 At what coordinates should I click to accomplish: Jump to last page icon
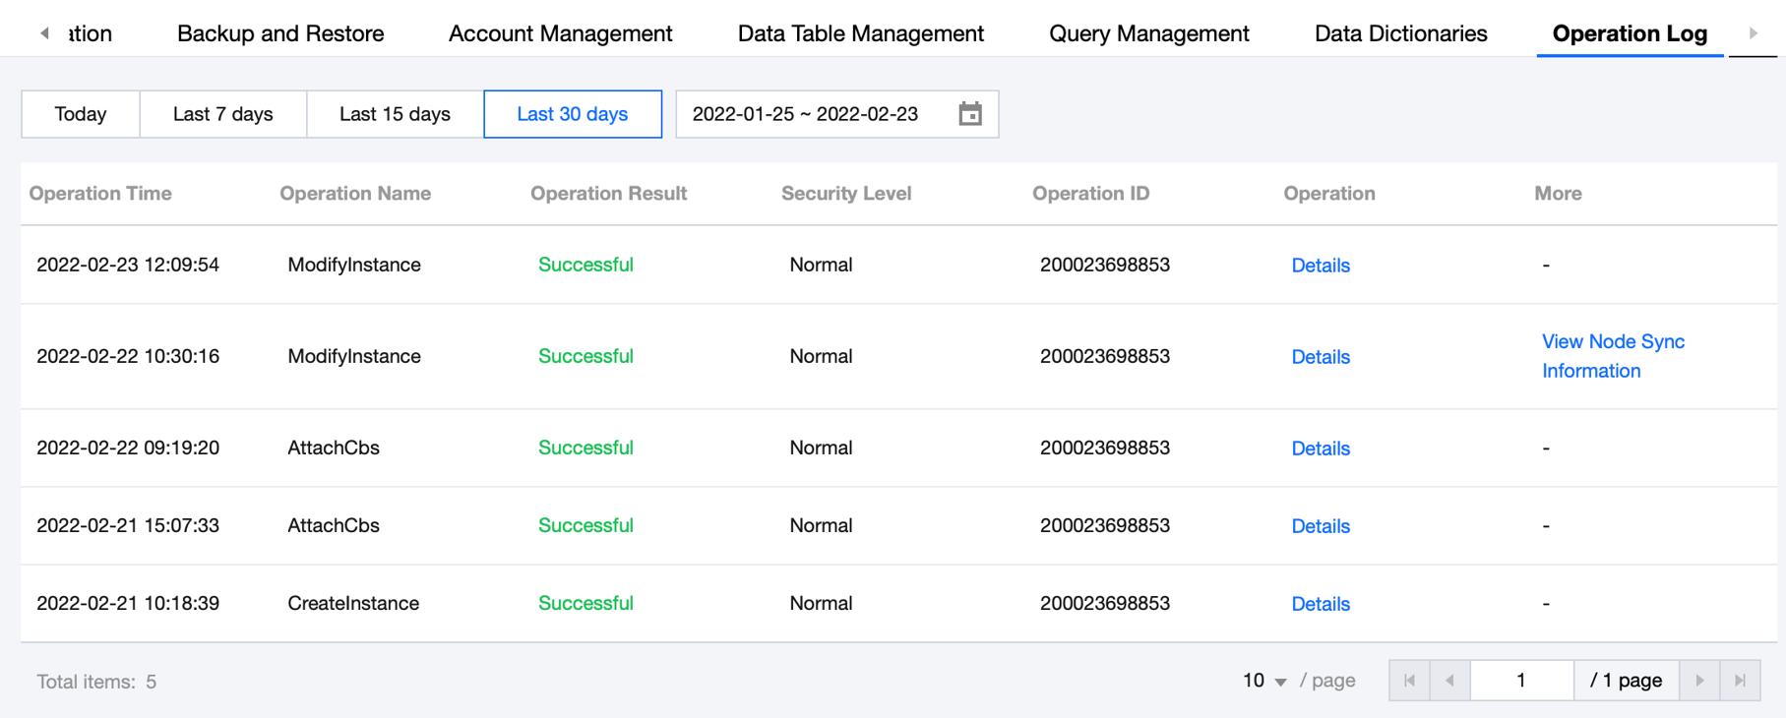[x=1740, y=681]
